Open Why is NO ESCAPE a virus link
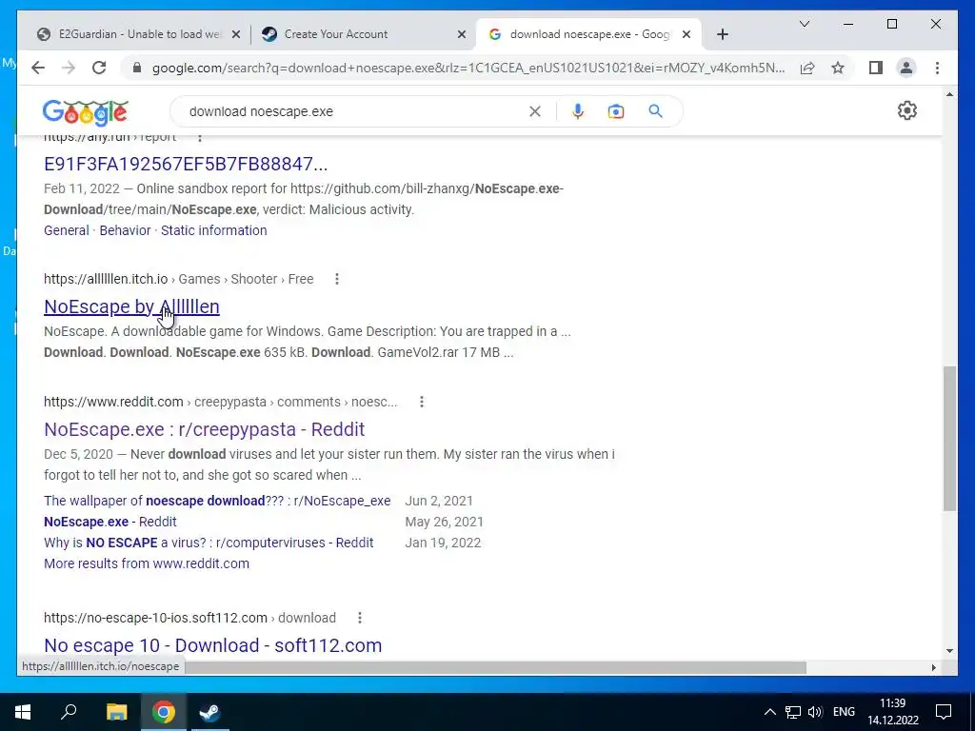This screenshot has width=975, height=731. coord(209,543)
